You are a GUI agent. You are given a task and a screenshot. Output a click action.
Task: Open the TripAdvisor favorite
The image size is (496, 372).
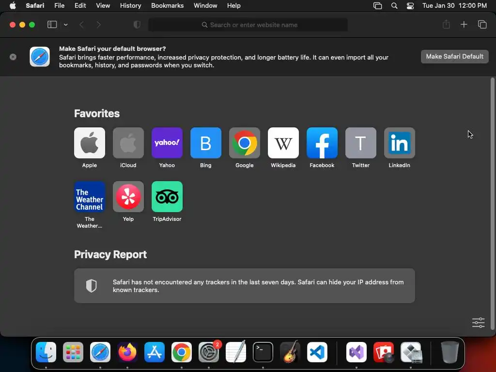point(167,197)
